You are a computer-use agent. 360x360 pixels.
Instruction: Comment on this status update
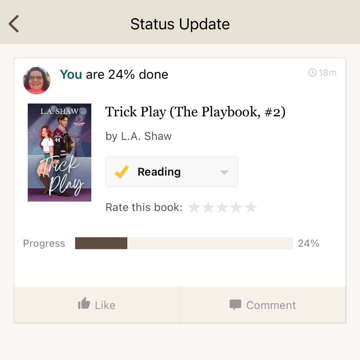pyautogui.click(x=263, y=305)
